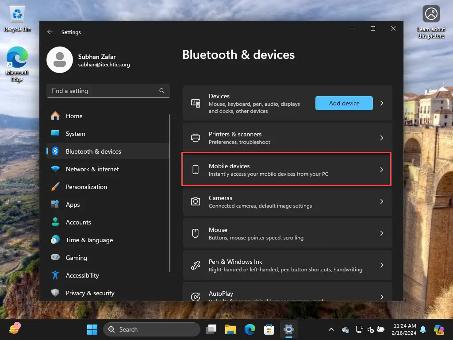This screenshot has height=340, width=453.
Task: Click the Network wifi icon in sidebar
Action: click(55, 169)
